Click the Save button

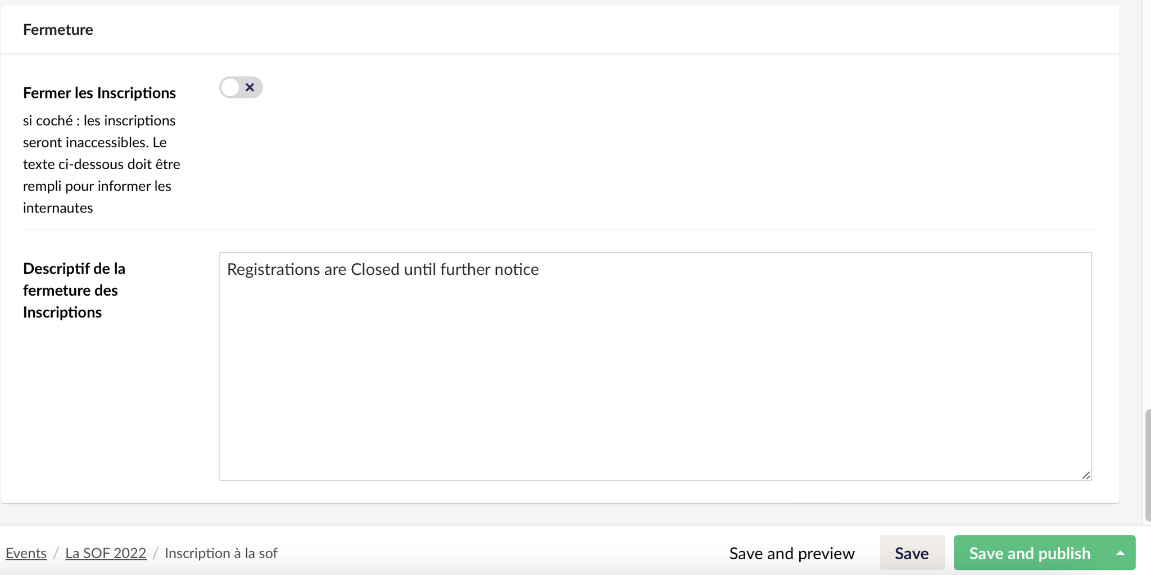pyautogui.click(x=912, y=553)
